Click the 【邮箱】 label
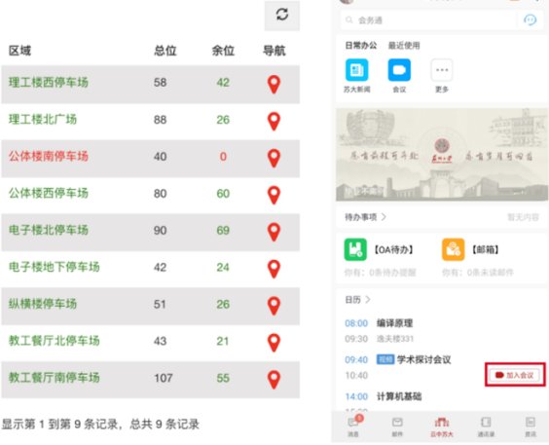549x445 pixels. [x=486, y=249]
